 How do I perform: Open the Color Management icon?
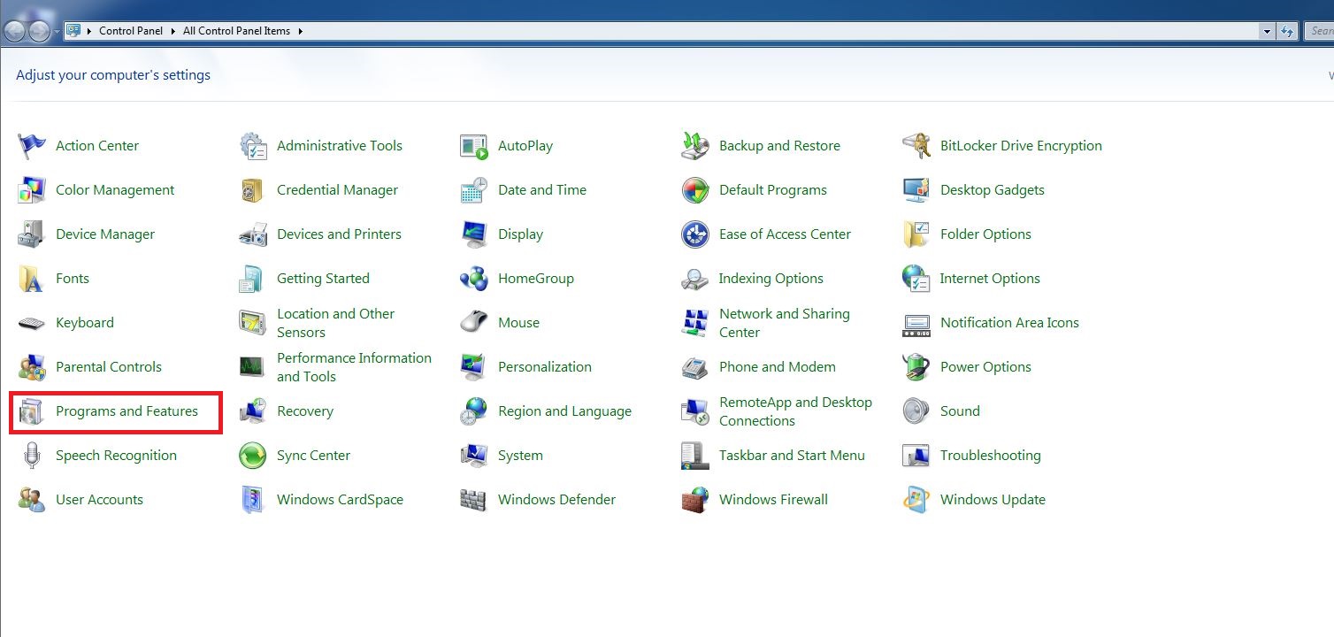pos(32,190)
